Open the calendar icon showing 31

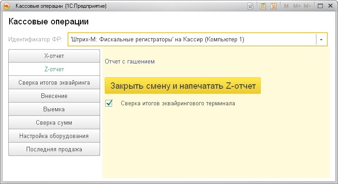(274, 6)
